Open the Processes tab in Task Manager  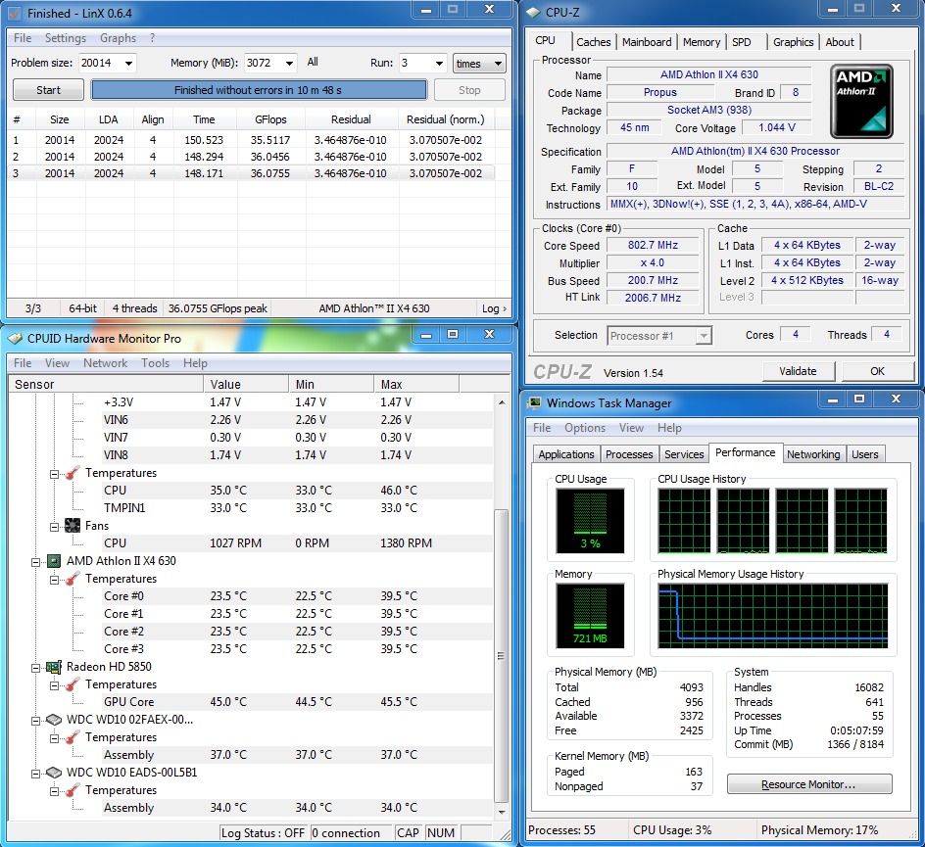coord(629,454)
